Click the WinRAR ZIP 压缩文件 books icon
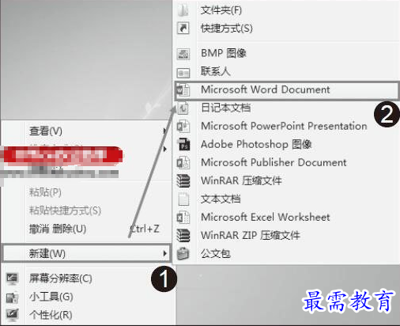The height and width of the screenshot is (326, 400). point(183,235)
